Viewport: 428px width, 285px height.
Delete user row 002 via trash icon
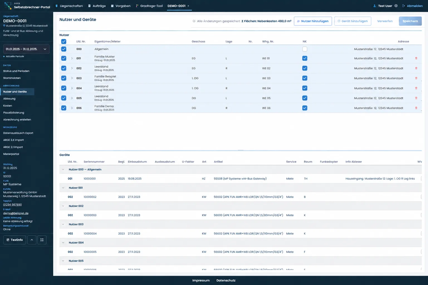416,68
